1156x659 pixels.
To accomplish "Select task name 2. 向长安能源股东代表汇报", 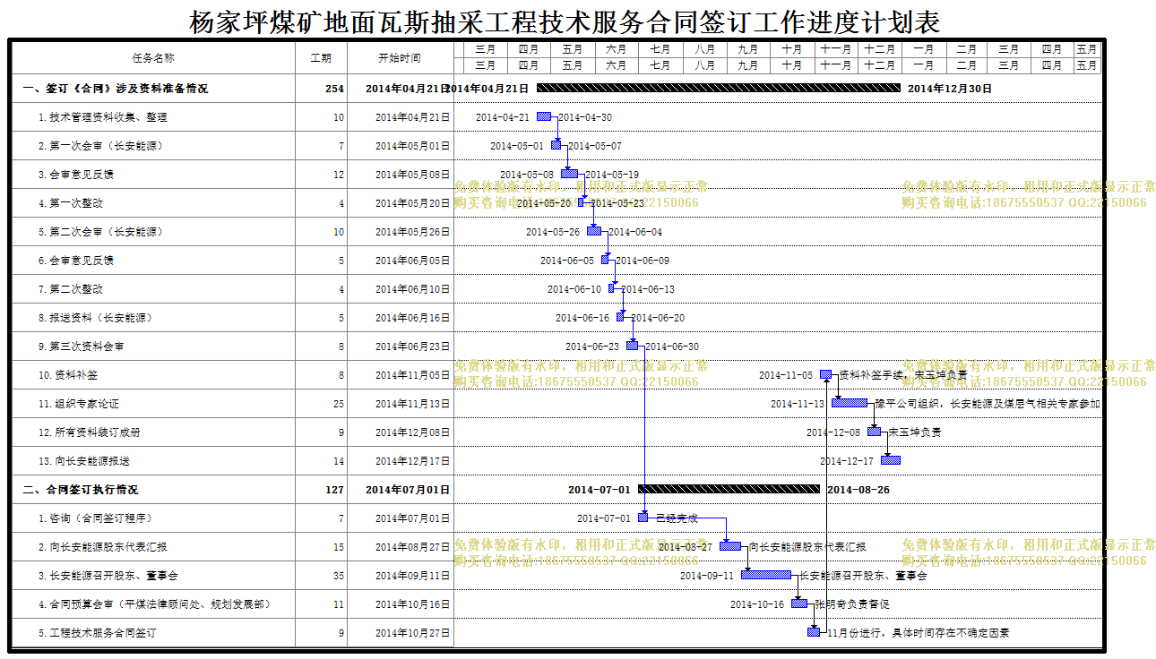I will pos(102,547).
